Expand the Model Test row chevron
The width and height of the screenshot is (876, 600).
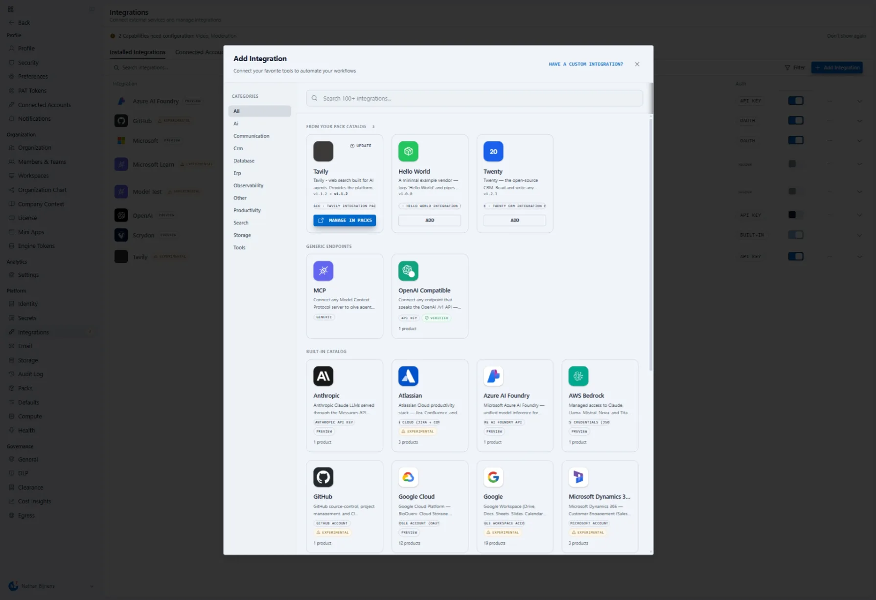[x=860, y=192]
